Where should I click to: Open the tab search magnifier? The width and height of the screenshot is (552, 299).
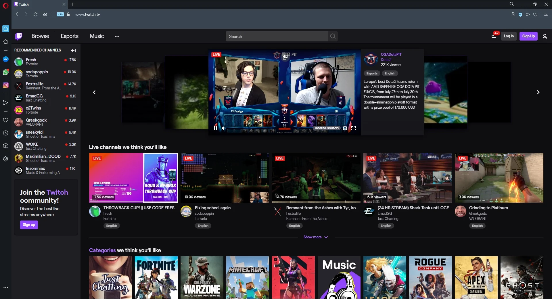[x=512, y=4]
